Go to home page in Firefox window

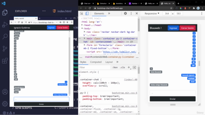pos(22,22)
